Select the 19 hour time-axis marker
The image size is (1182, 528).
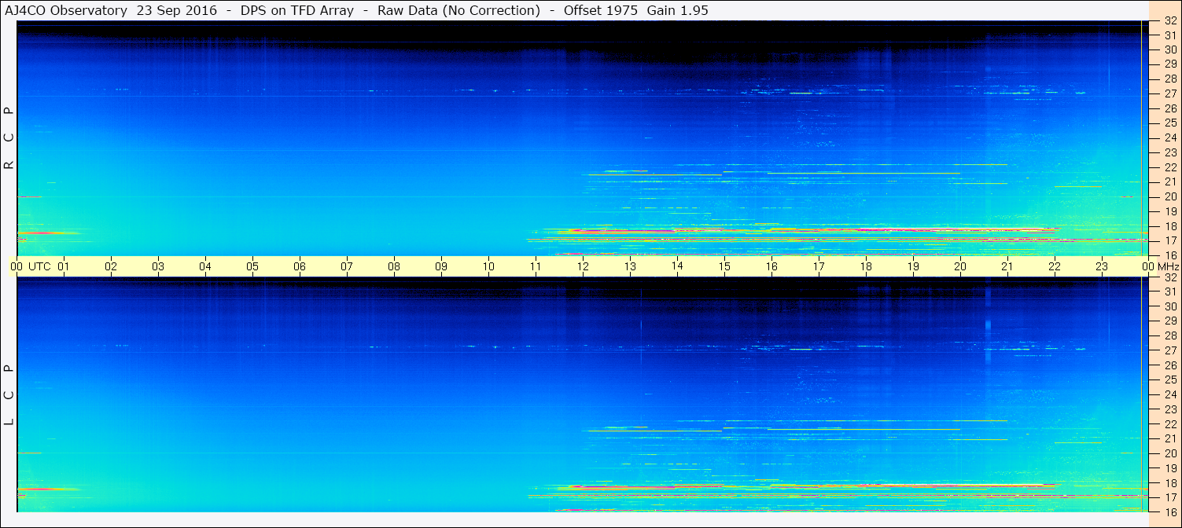913,266
